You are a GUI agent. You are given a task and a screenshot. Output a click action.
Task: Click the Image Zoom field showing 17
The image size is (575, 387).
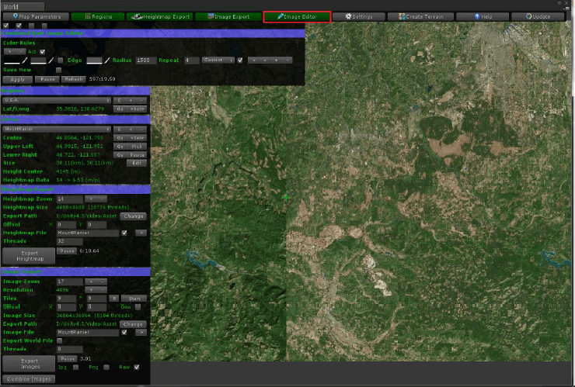70,282
